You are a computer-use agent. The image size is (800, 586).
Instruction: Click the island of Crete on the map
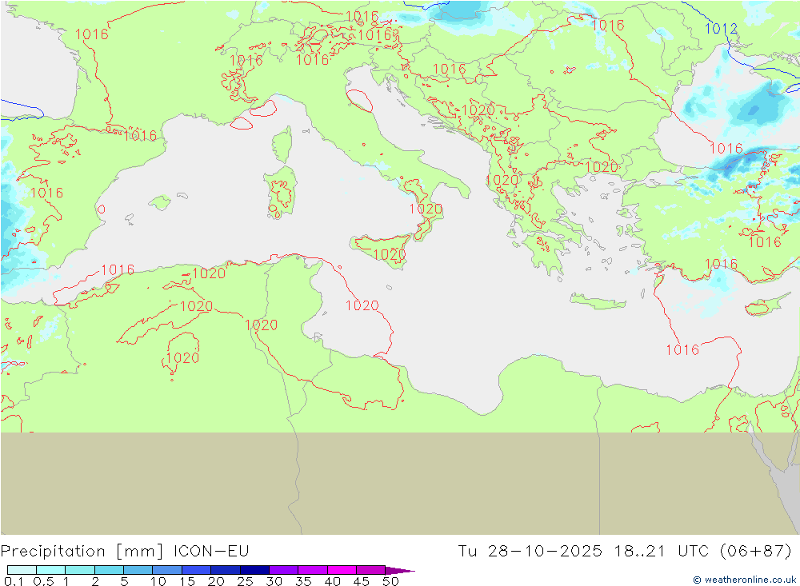[597, 301]
